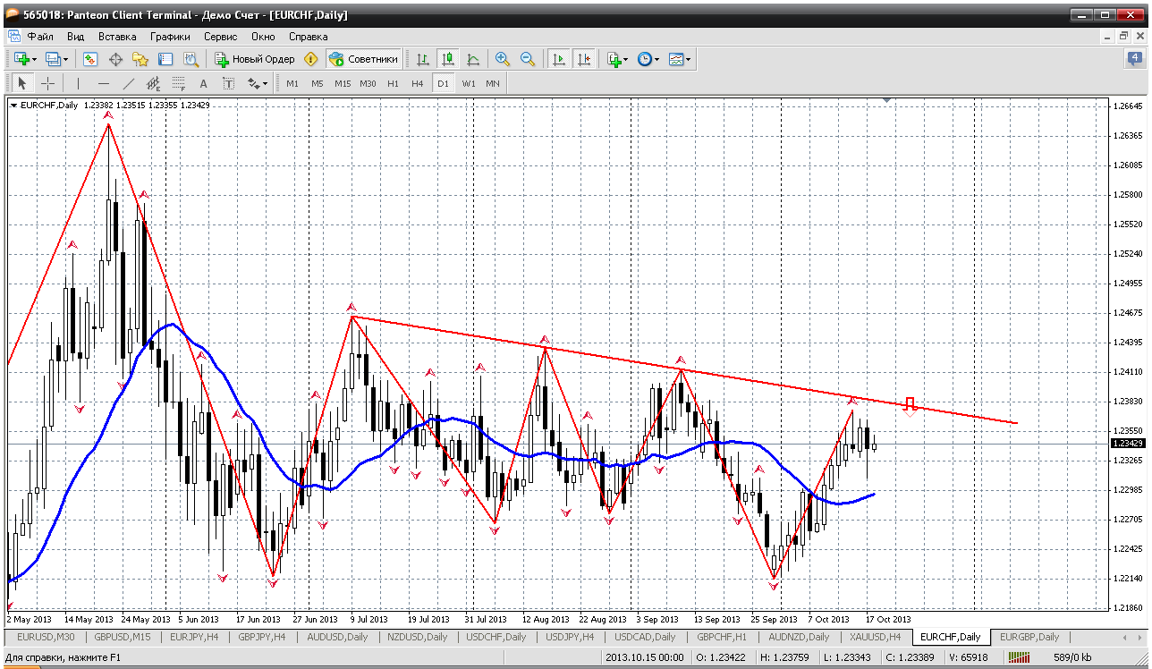The height and width of the screenshot is (669, 1152).
Task: Select the crosshair cursor tool
Action: 47,83
